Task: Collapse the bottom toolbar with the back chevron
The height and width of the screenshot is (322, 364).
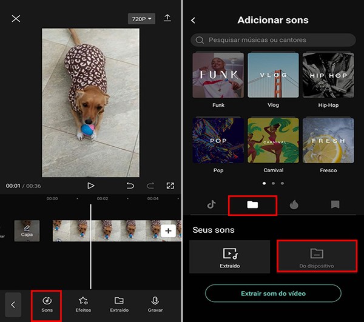Action: pos(13,304)
